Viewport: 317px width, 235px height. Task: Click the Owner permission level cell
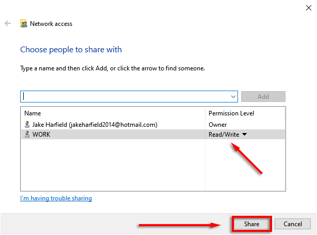(217, 125)
